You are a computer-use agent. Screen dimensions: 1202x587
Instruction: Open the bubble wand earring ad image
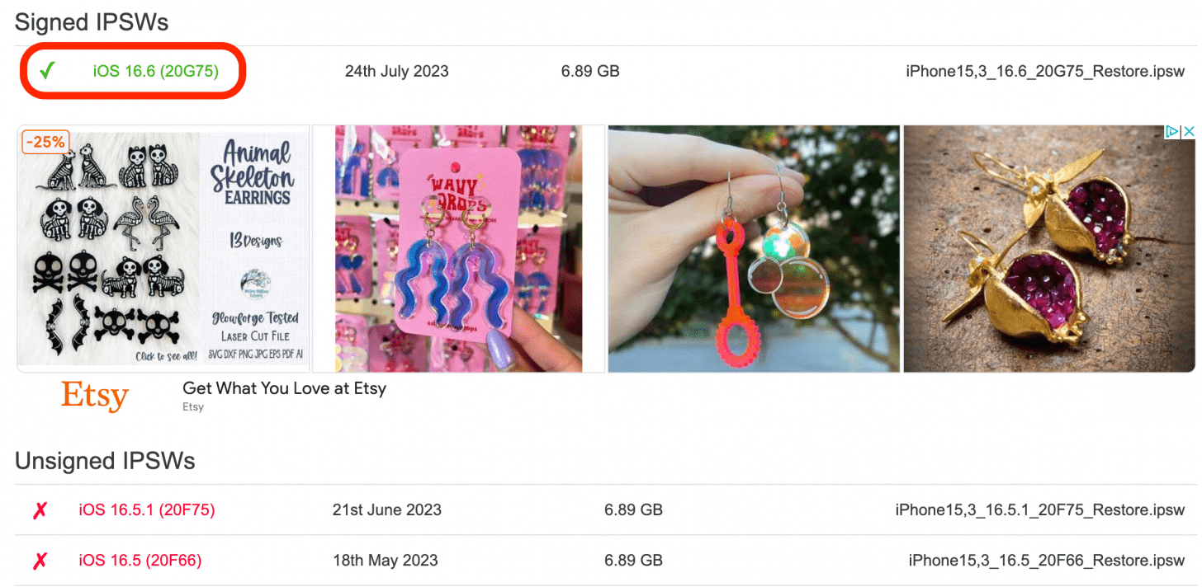[754, 249]
